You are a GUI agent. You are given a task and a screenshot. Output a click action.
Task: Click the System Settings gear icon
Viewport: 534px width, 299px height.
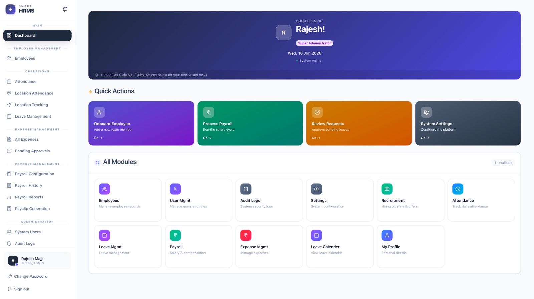[426, 112]
